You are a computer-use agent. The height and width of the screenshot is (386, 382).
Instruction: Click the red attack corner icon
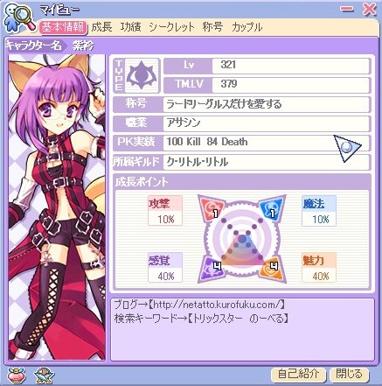point(212,207)
